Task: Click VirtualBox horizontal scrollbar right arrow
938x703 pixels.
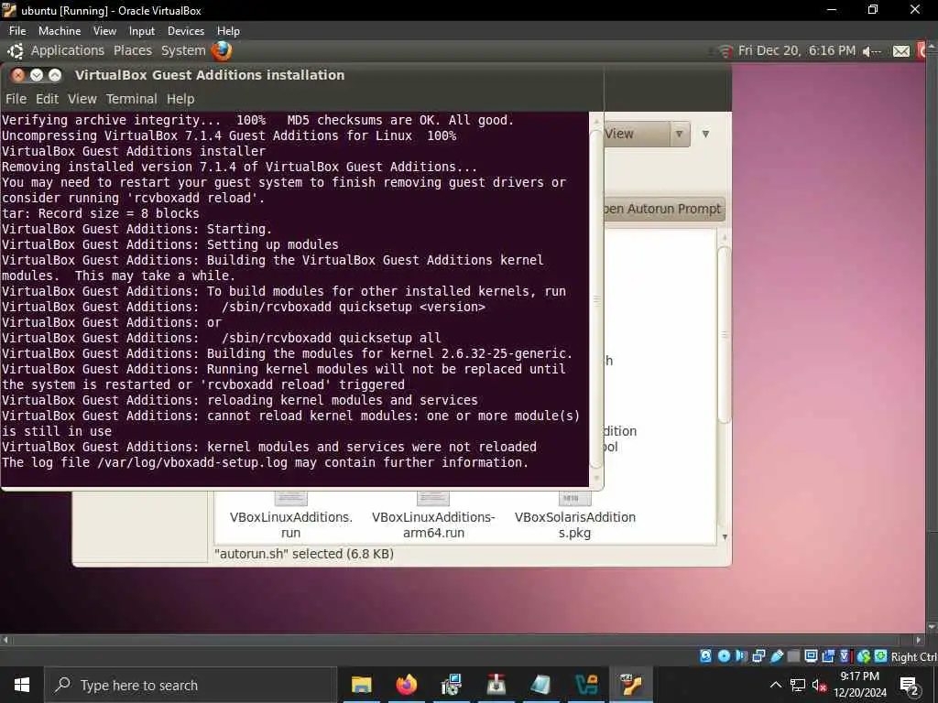Action: click(x=920, y=640)
